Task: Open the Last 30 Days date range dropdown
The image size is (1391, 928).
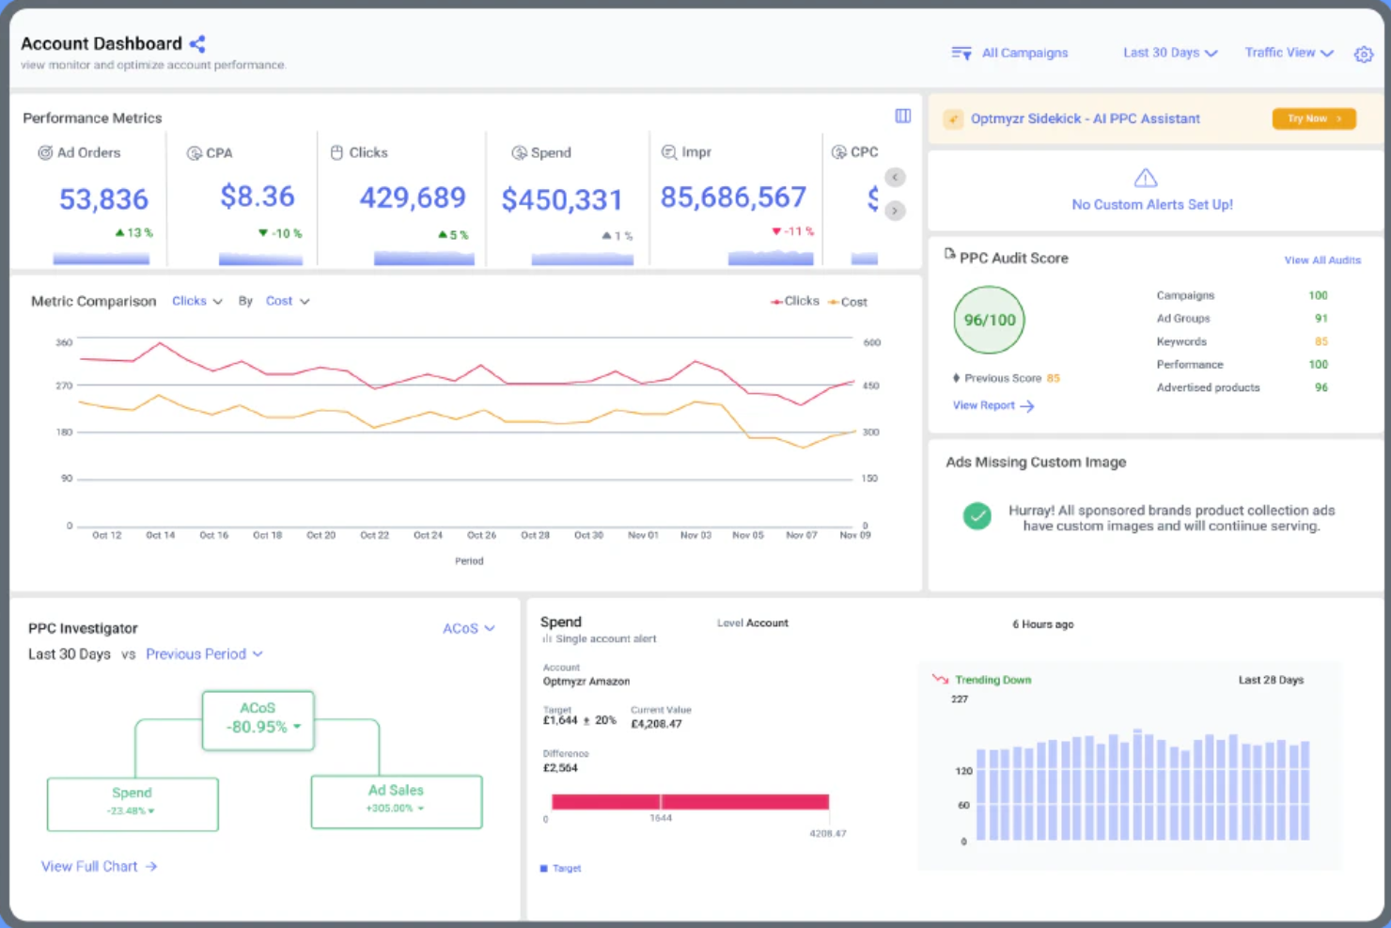Action: (x=1168, y=53)
